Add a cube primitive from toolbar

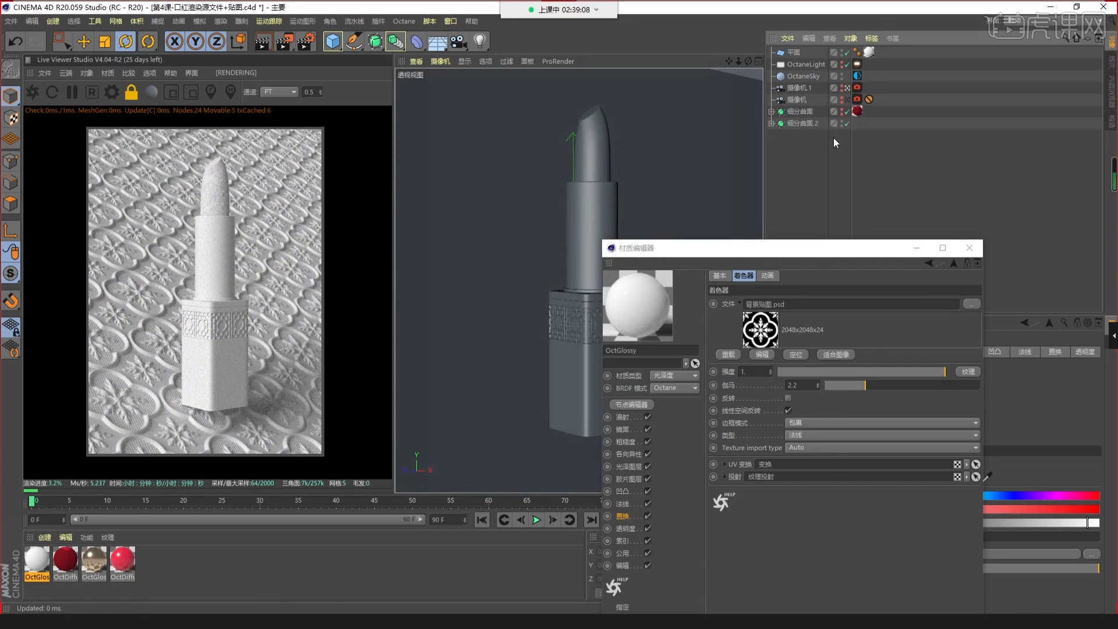(x=332, y=41)
